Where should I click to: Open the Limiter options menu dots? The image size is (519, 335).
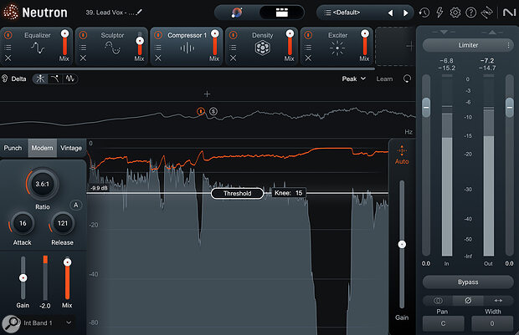pos(508,45)
